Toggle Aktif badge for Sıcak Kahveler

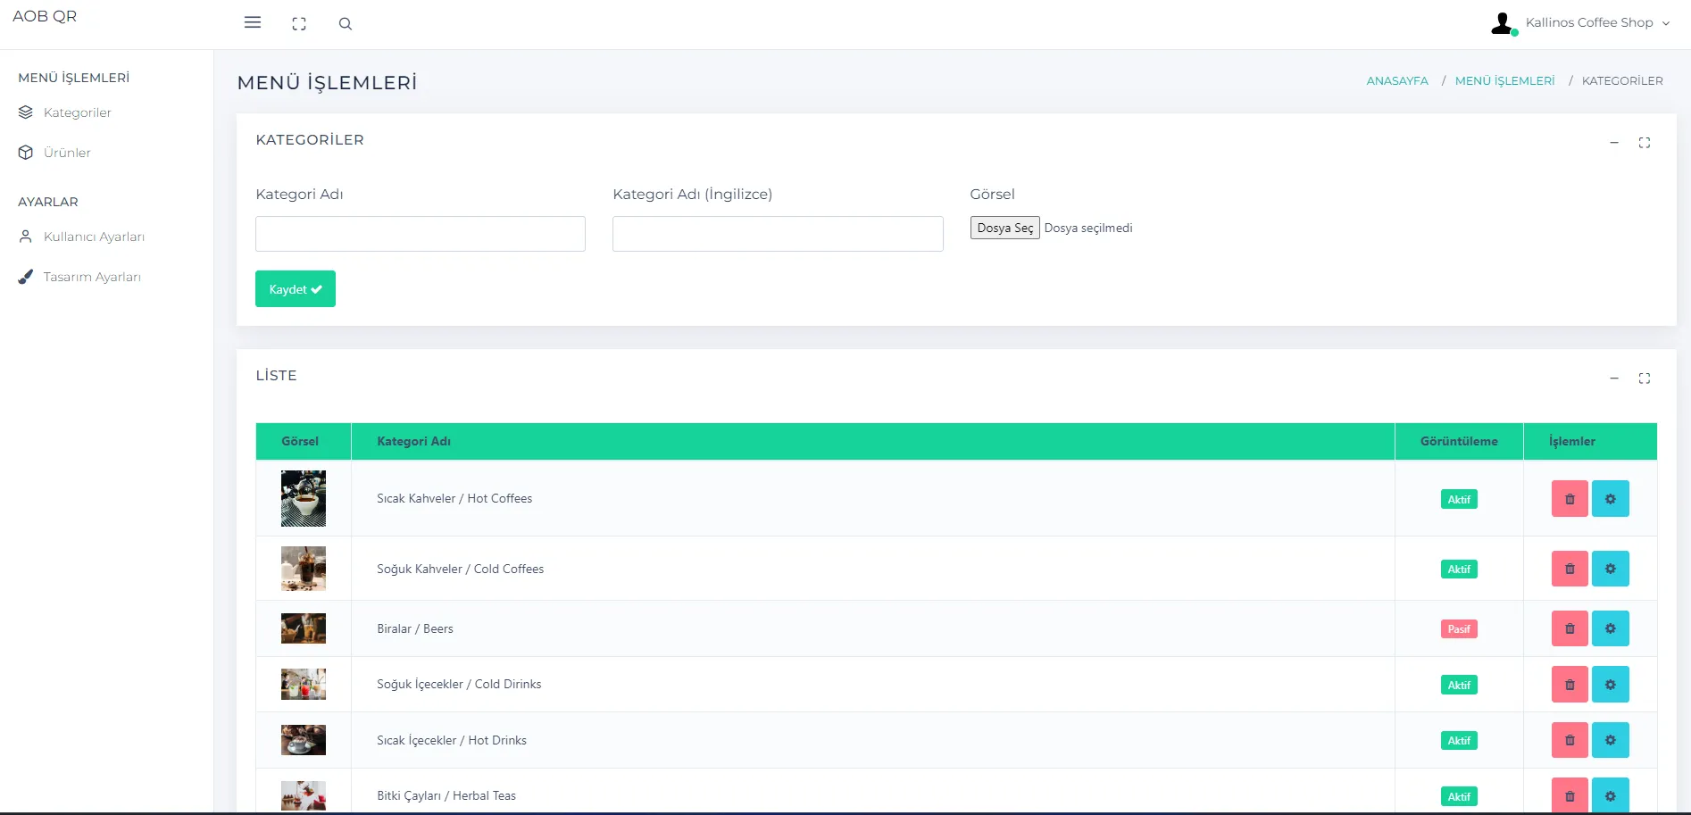pos(1459,500)
